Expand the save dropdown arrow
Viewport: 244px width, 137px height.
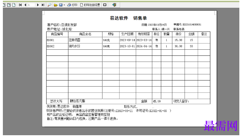(64, 5)
